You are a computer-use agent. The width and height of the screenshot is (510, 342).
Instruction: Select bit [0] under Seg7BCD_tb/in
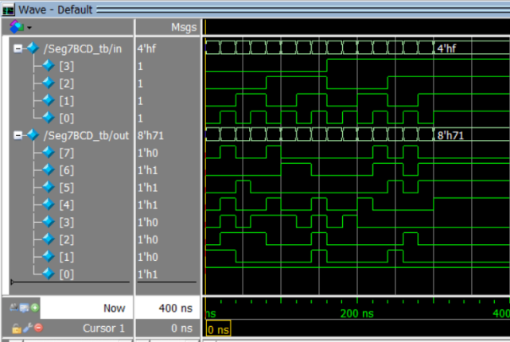tap(67, 118)
